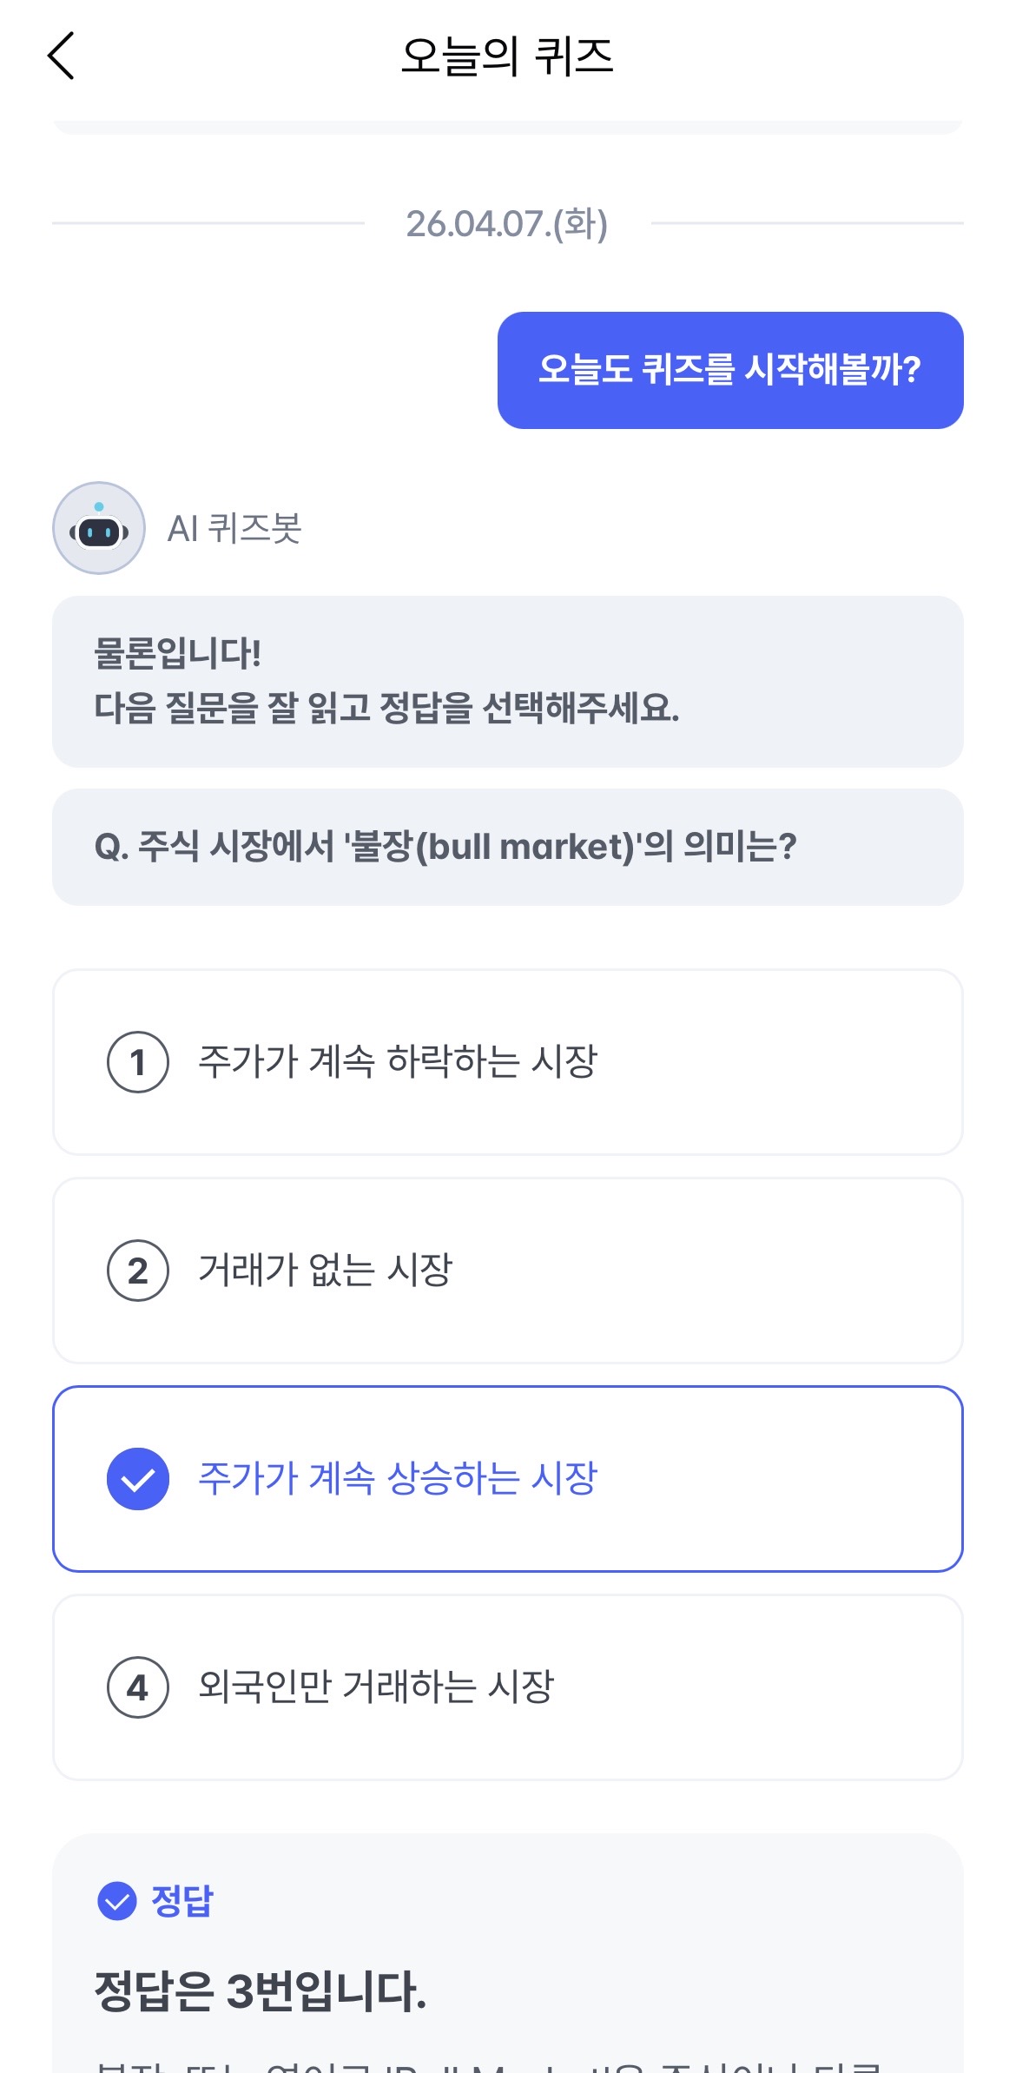Choose answer text '주가가 계속 하락하는 시장'
The height and width of the screenshot is (2073, 1016).
click(x=398, y=1061)
